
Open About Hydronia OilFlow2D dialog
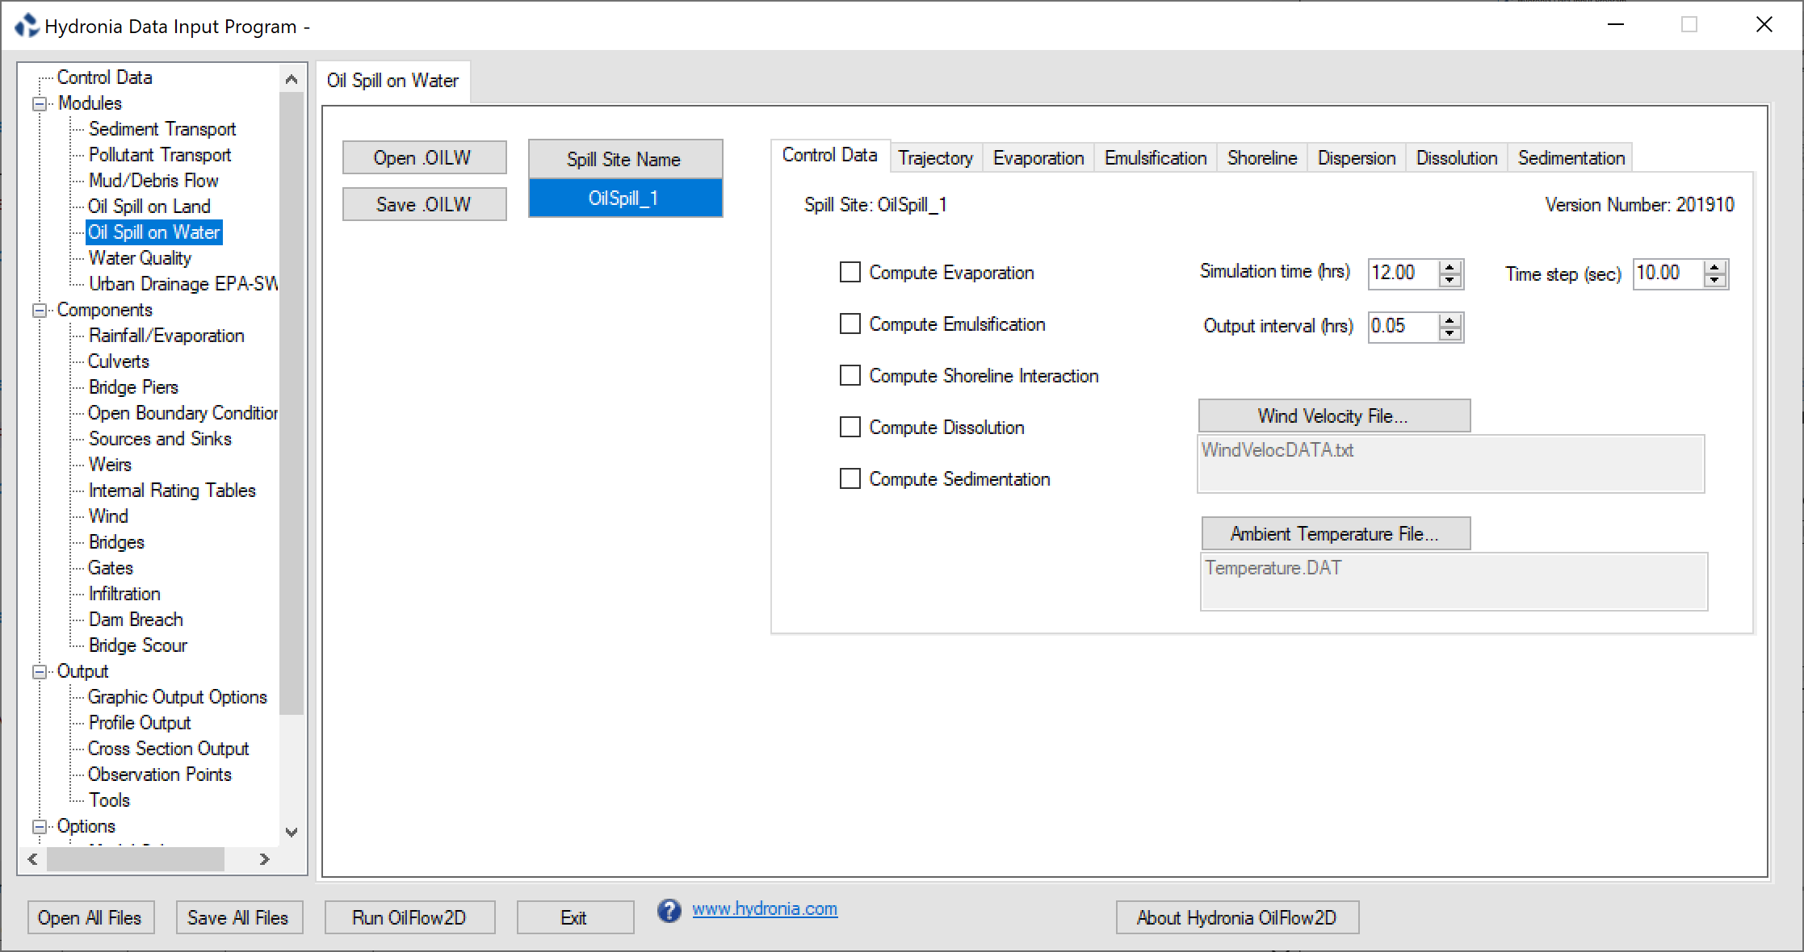pyautogui.click(x=1237, y=917)
